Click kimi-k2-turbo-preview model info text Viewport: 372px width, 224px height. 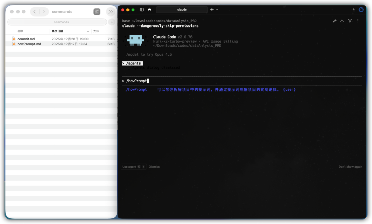pyautogui.click(x=175, y=41)
